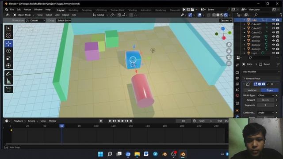Click current frame field showing 60
This screenshot has height=159, width=283.
(183, 121)
